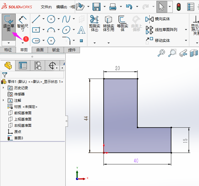
Task: Click the Save floppy disk icon
Action: pos(97,7)
